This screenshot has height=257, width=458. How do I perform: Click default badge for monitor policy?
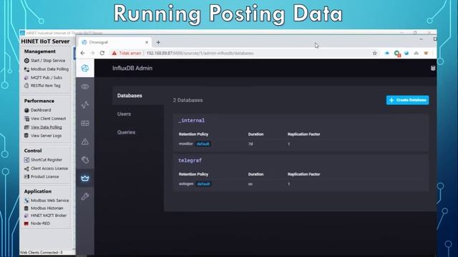(x=203, y=144)
